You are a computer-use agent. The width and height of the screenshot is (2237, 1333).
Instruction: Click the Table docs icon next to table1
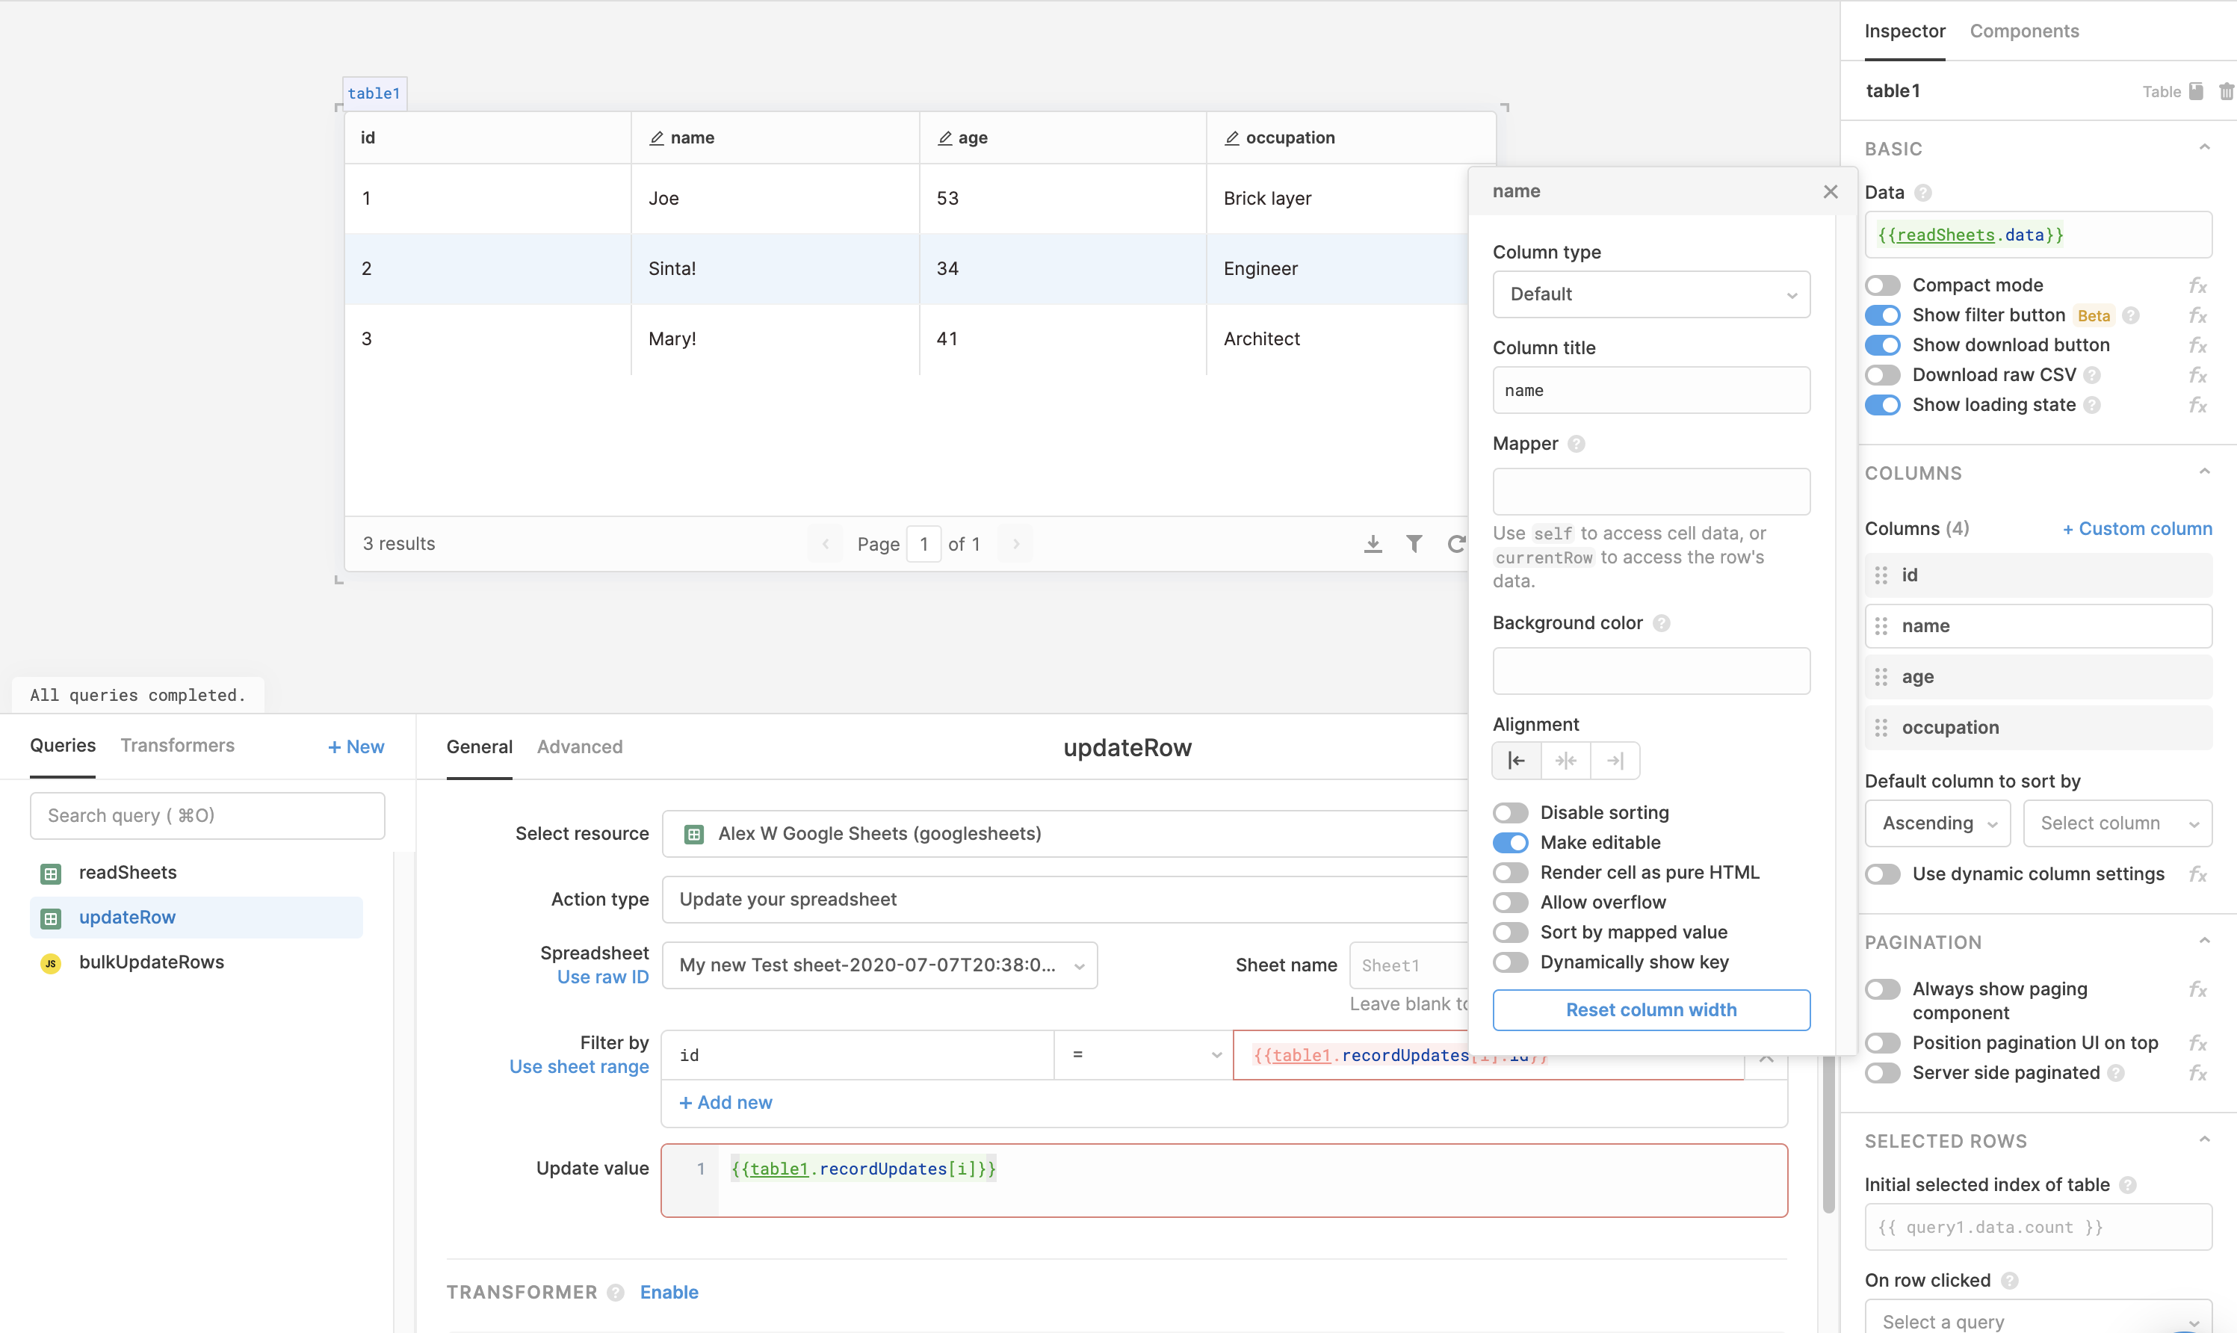2196,92
